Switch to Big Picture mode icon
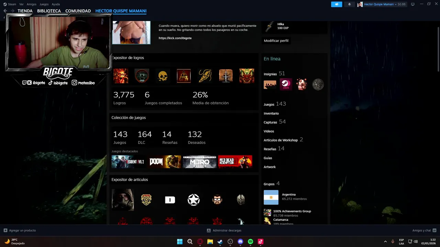Image resolution: width=440 pixels, height=247 pixels. [412, 4]
